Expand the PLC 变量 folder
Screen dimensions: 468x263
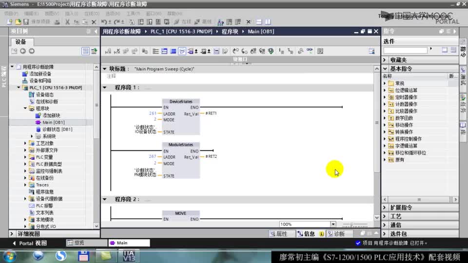point(25,157)
